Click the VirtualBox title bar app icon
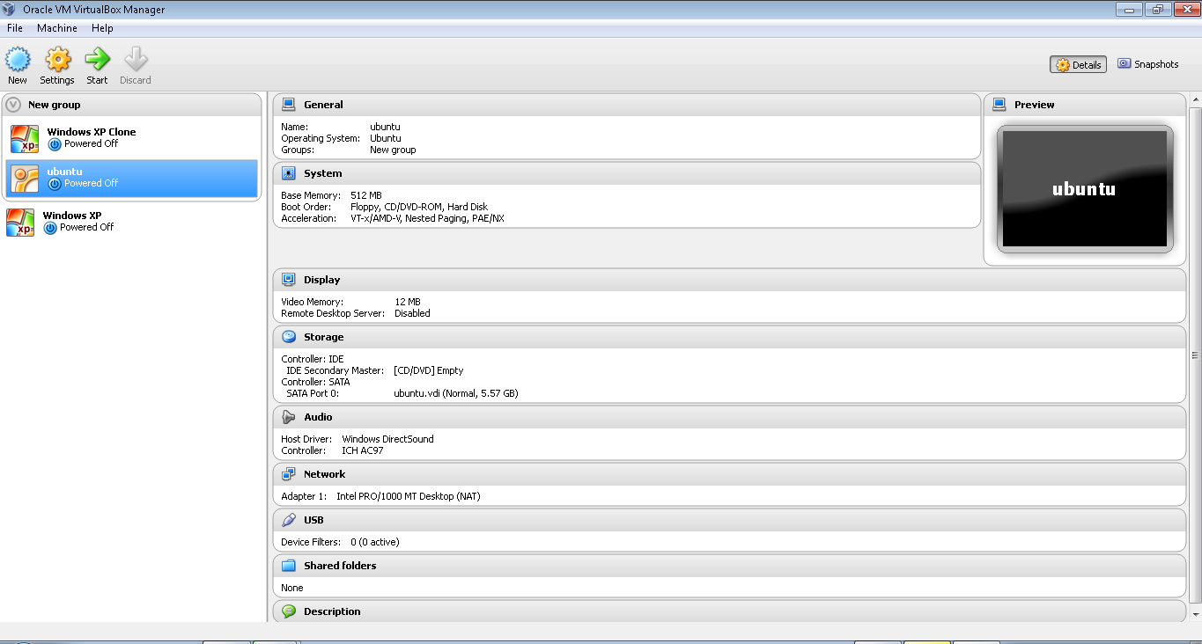1202x644 pixels. [x=11, y=9]
